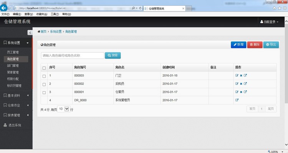The width and height of the screenshot is (288, 153).
Task: Open 当前登录 user dropdown
Action: (x=269, y=22)
